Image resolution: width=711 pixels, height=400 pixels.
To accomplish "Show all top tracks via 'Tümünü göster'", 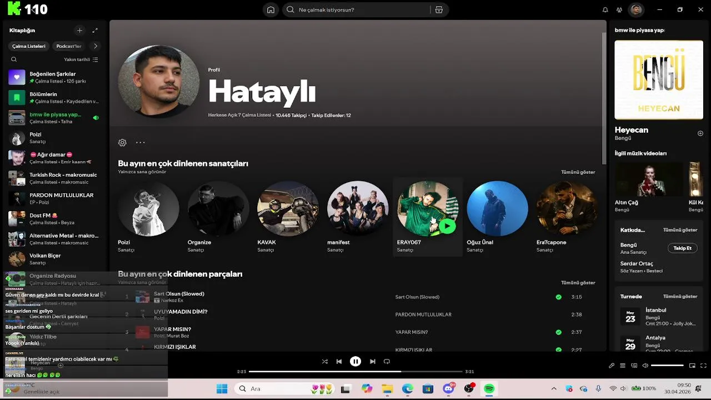I will tap(578, 283).
